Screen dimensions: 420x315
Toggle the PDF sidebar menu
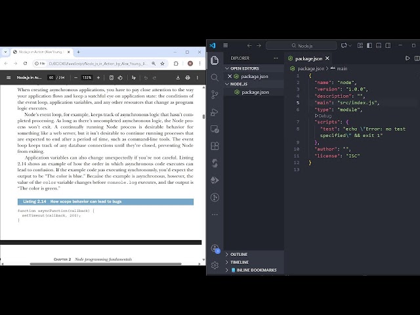pos(9,77)
